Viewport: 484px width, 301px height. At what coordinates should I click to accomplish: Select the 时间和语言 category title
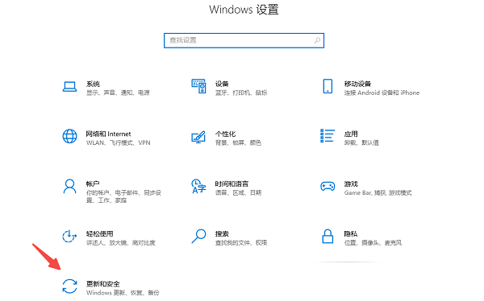pyautogui.click(x=232, y=184)
